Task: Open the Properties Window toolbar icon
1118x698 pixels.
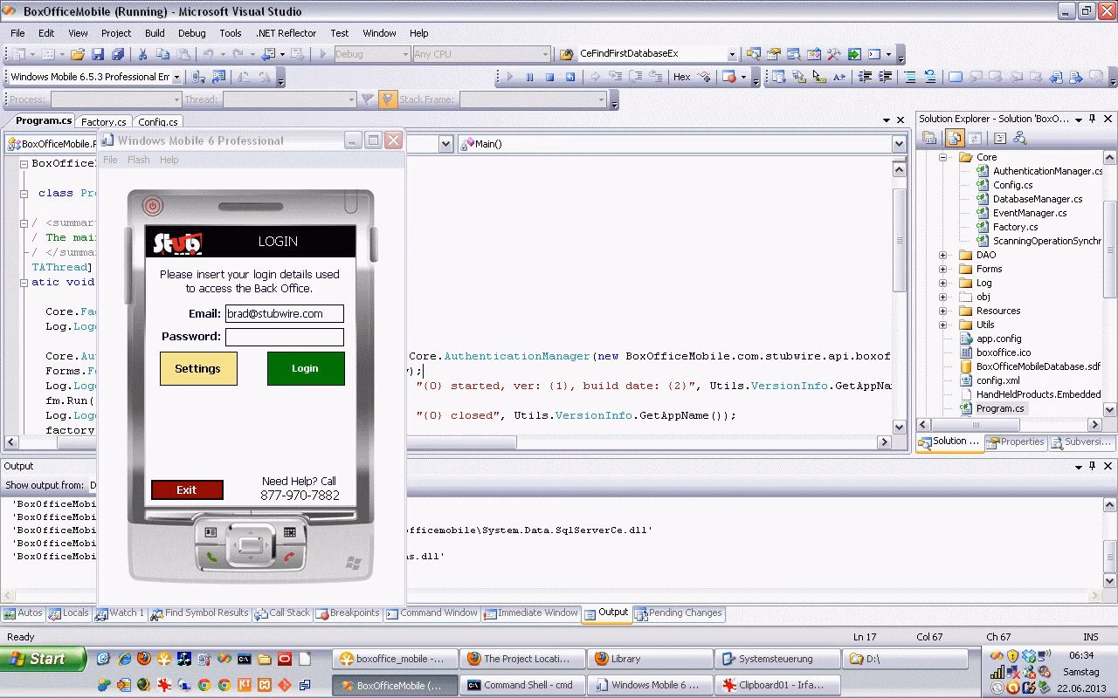Action: [774, 54]
